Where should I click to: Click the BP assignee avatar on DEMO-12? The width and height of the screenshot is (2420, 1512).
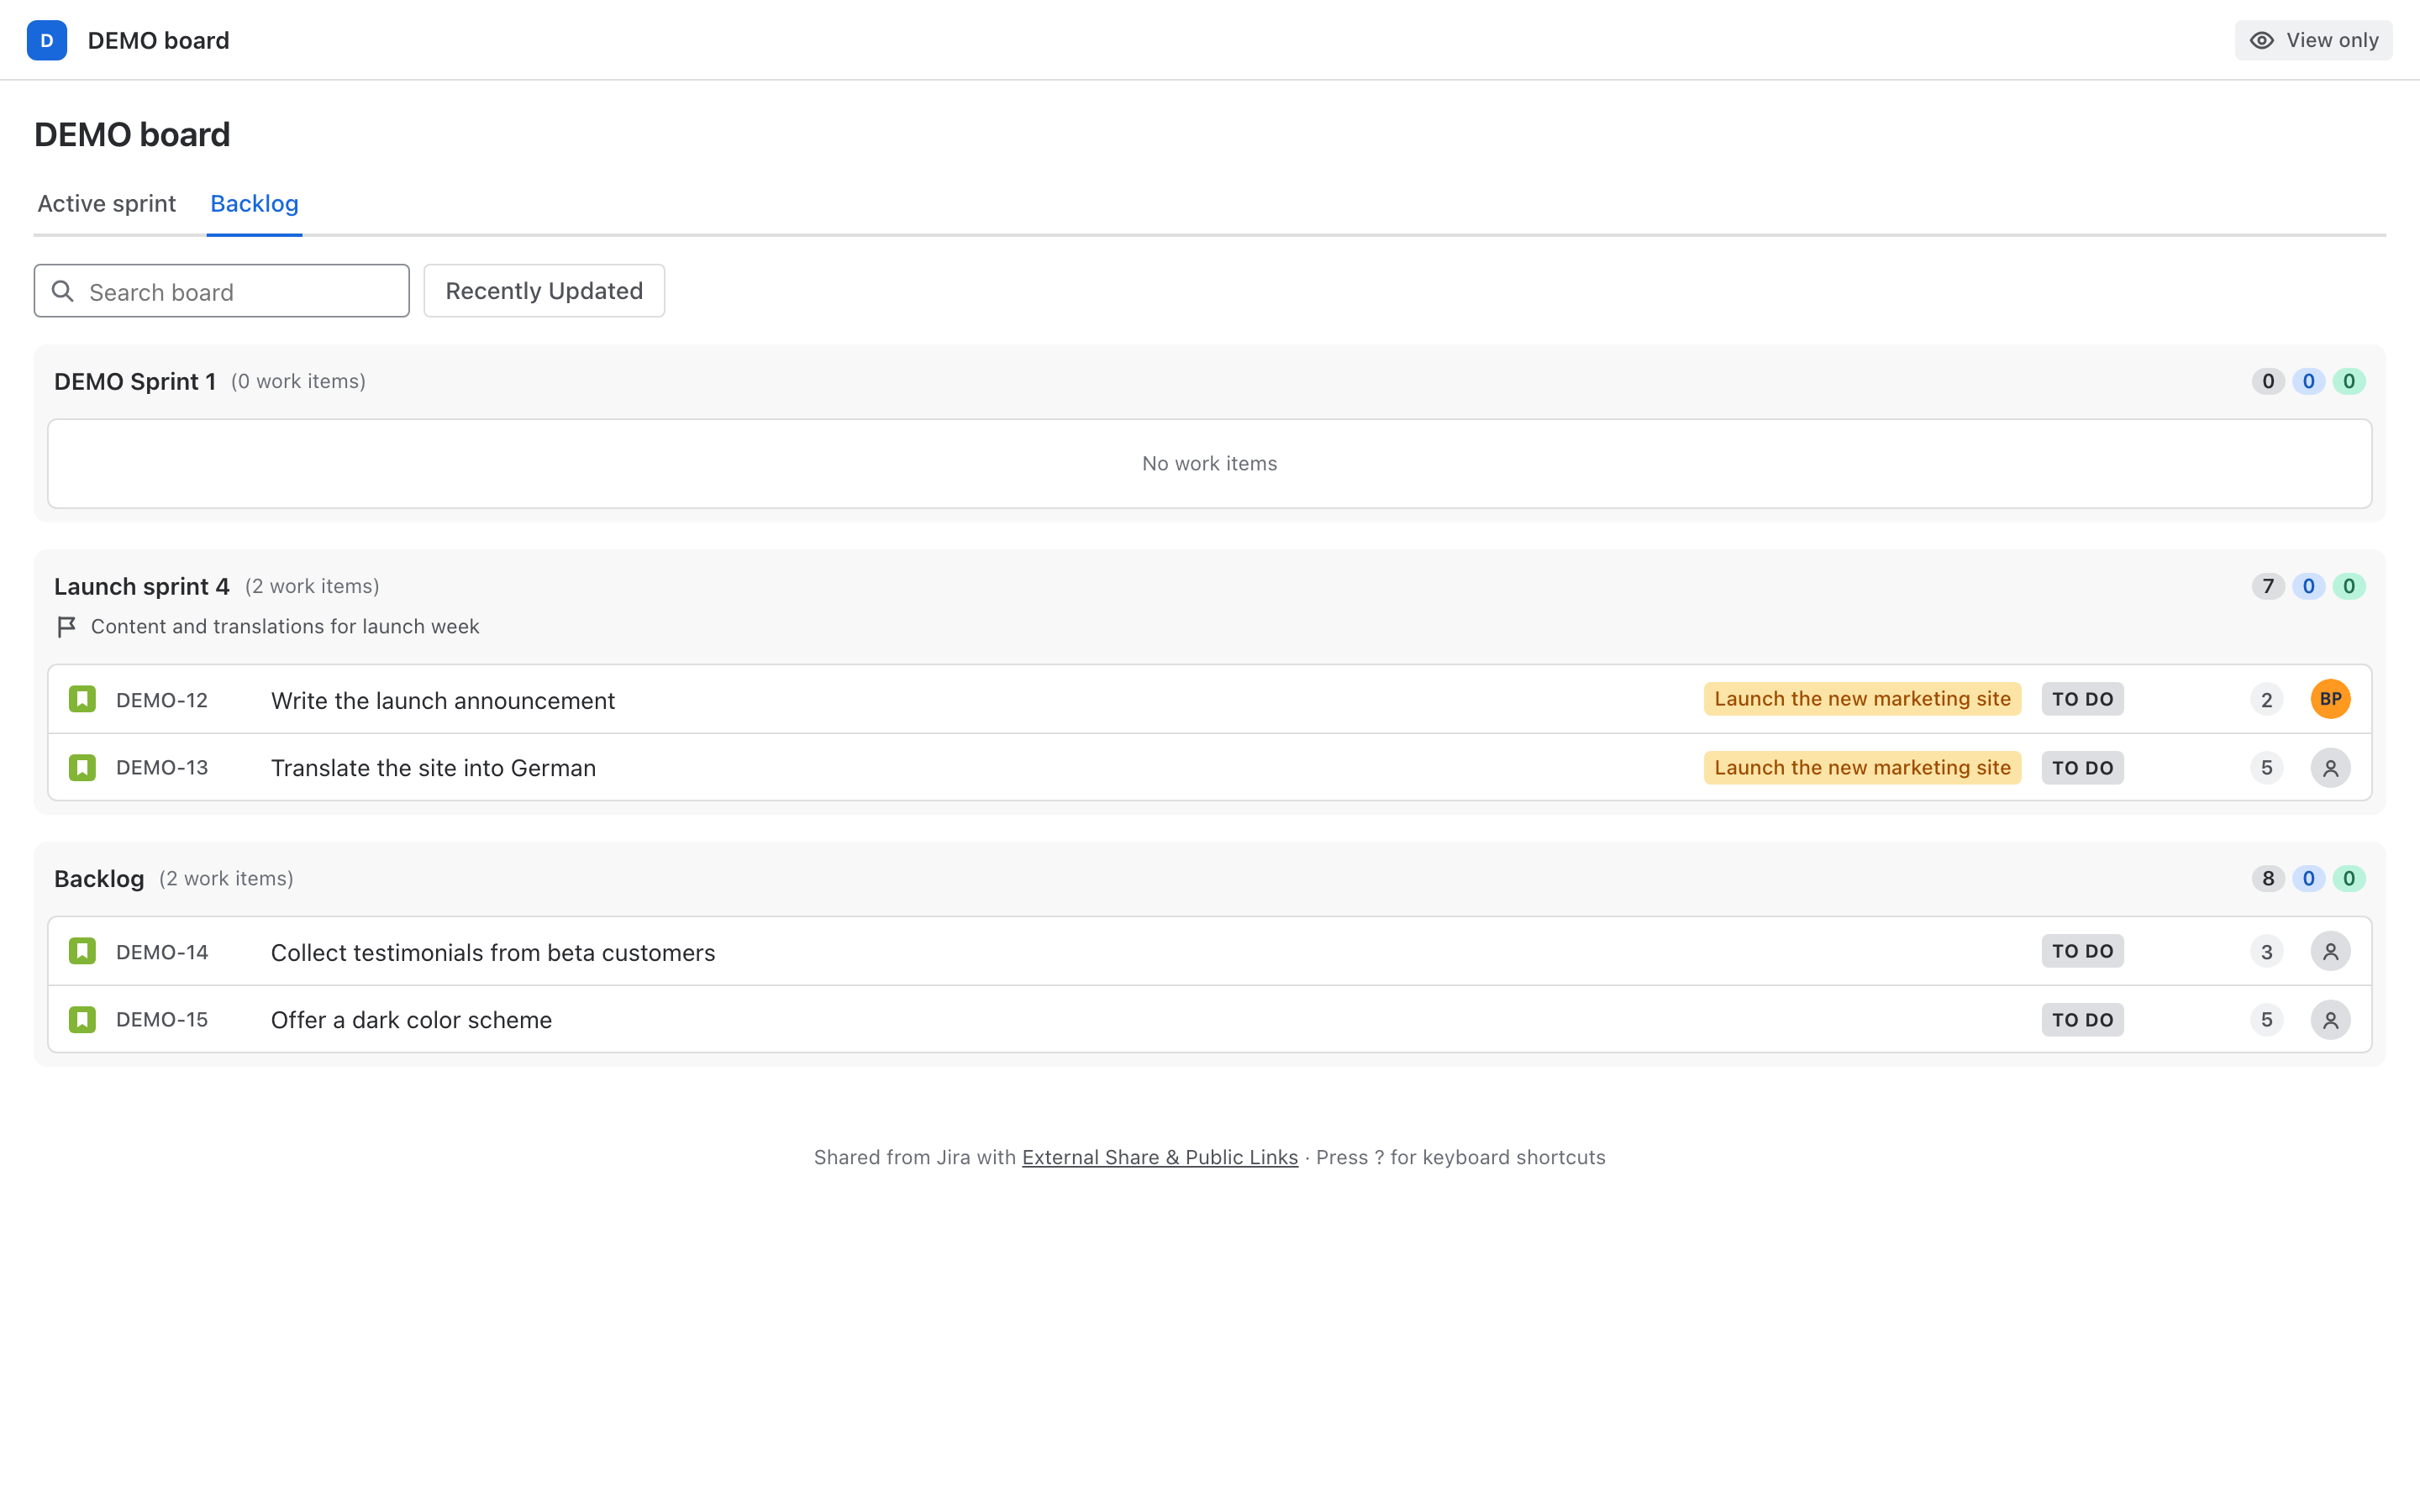2330,699
